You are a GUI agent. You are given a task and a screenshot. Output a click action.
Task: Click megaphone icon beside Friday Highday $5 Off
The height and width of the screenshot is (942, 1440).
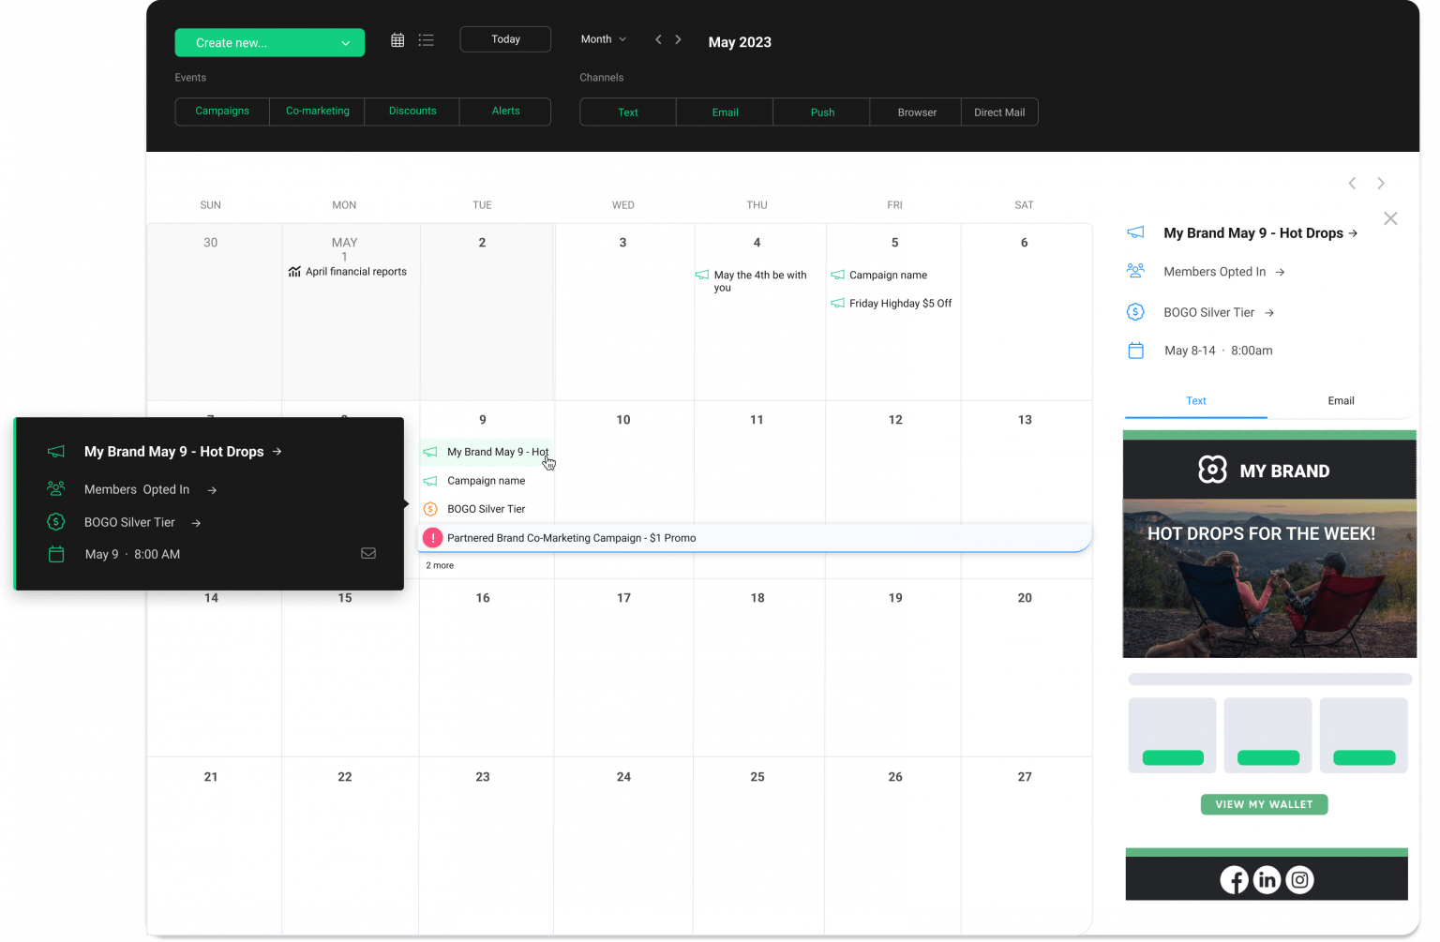[837, 303]
